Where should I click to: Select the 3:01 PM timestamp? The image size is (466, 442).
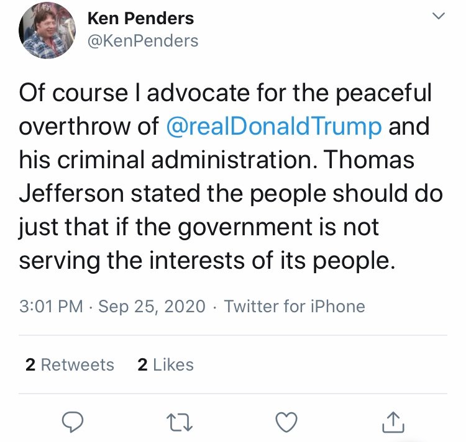[51, 306]
